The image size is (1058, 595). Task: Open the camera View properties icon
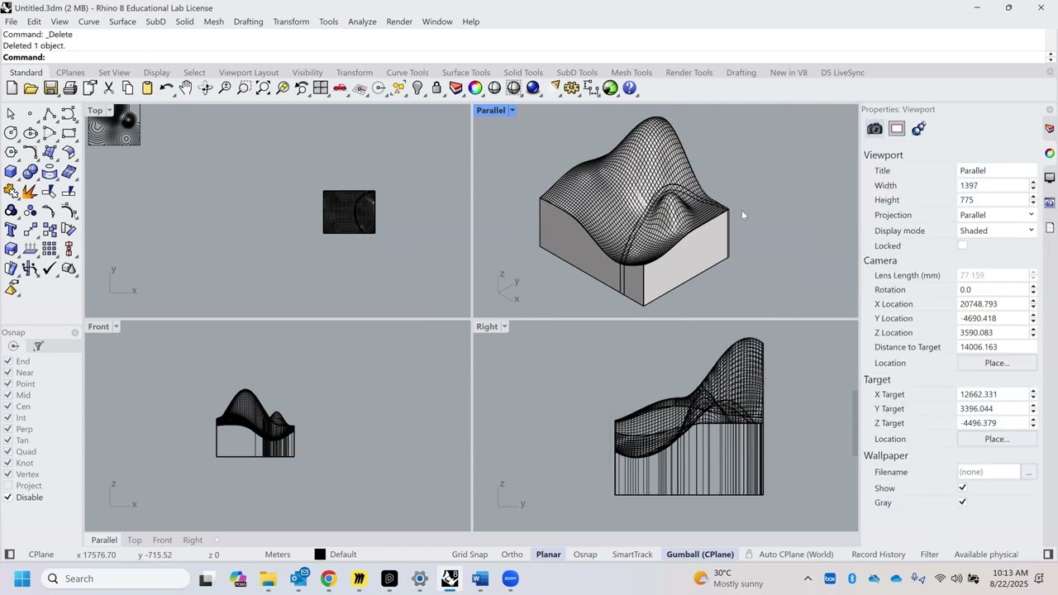point(875,129)
